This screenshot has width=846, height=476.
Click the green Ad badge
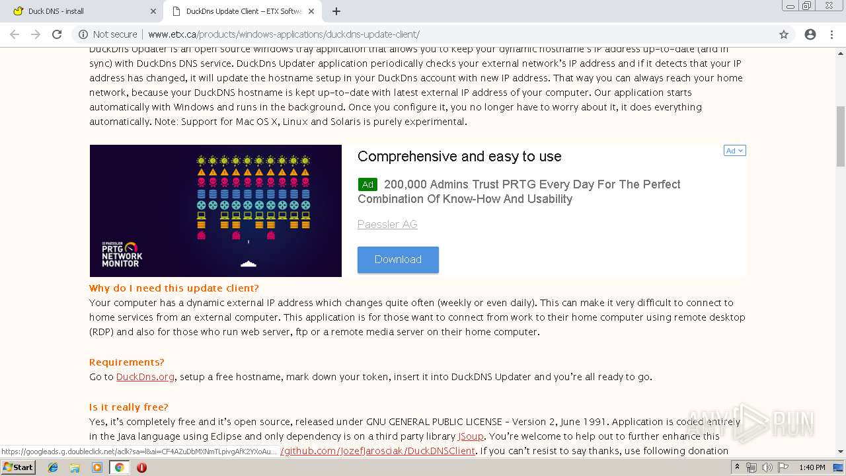point(367,184)
